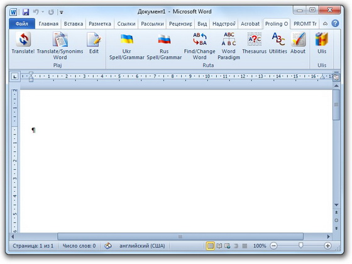Click the spelling check status icon

point(108,246)
